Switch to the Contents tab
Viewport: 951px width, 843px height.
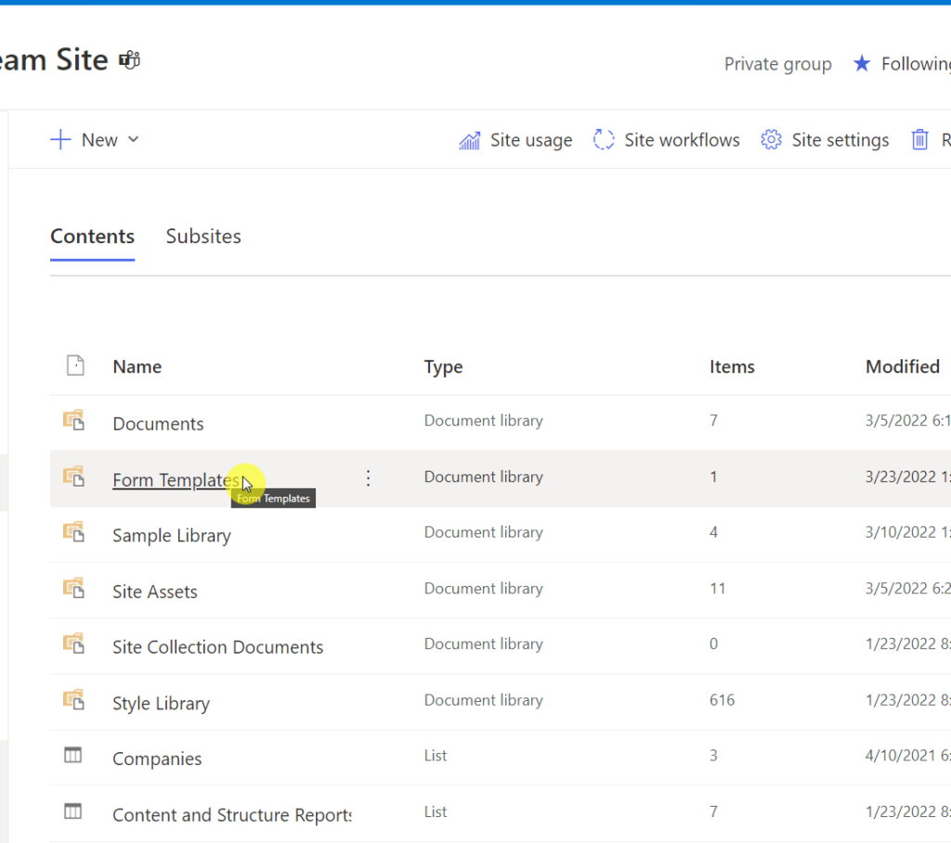pos(92,236)
